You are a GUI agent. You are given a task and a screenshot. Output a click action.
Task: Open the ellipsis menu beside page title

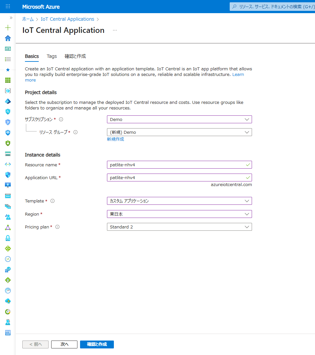click(115, 30)
